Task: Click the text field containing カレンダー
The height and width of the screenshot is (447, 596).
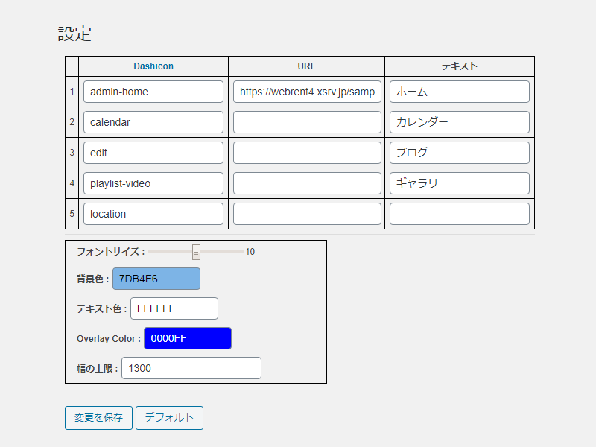Action: tap(460, 122)
